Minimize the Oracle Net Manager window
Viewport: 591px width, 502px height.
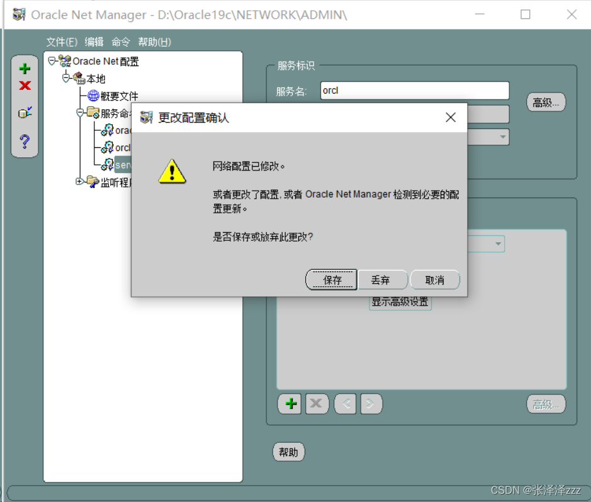pyautogui.click(x=480, y=14)
